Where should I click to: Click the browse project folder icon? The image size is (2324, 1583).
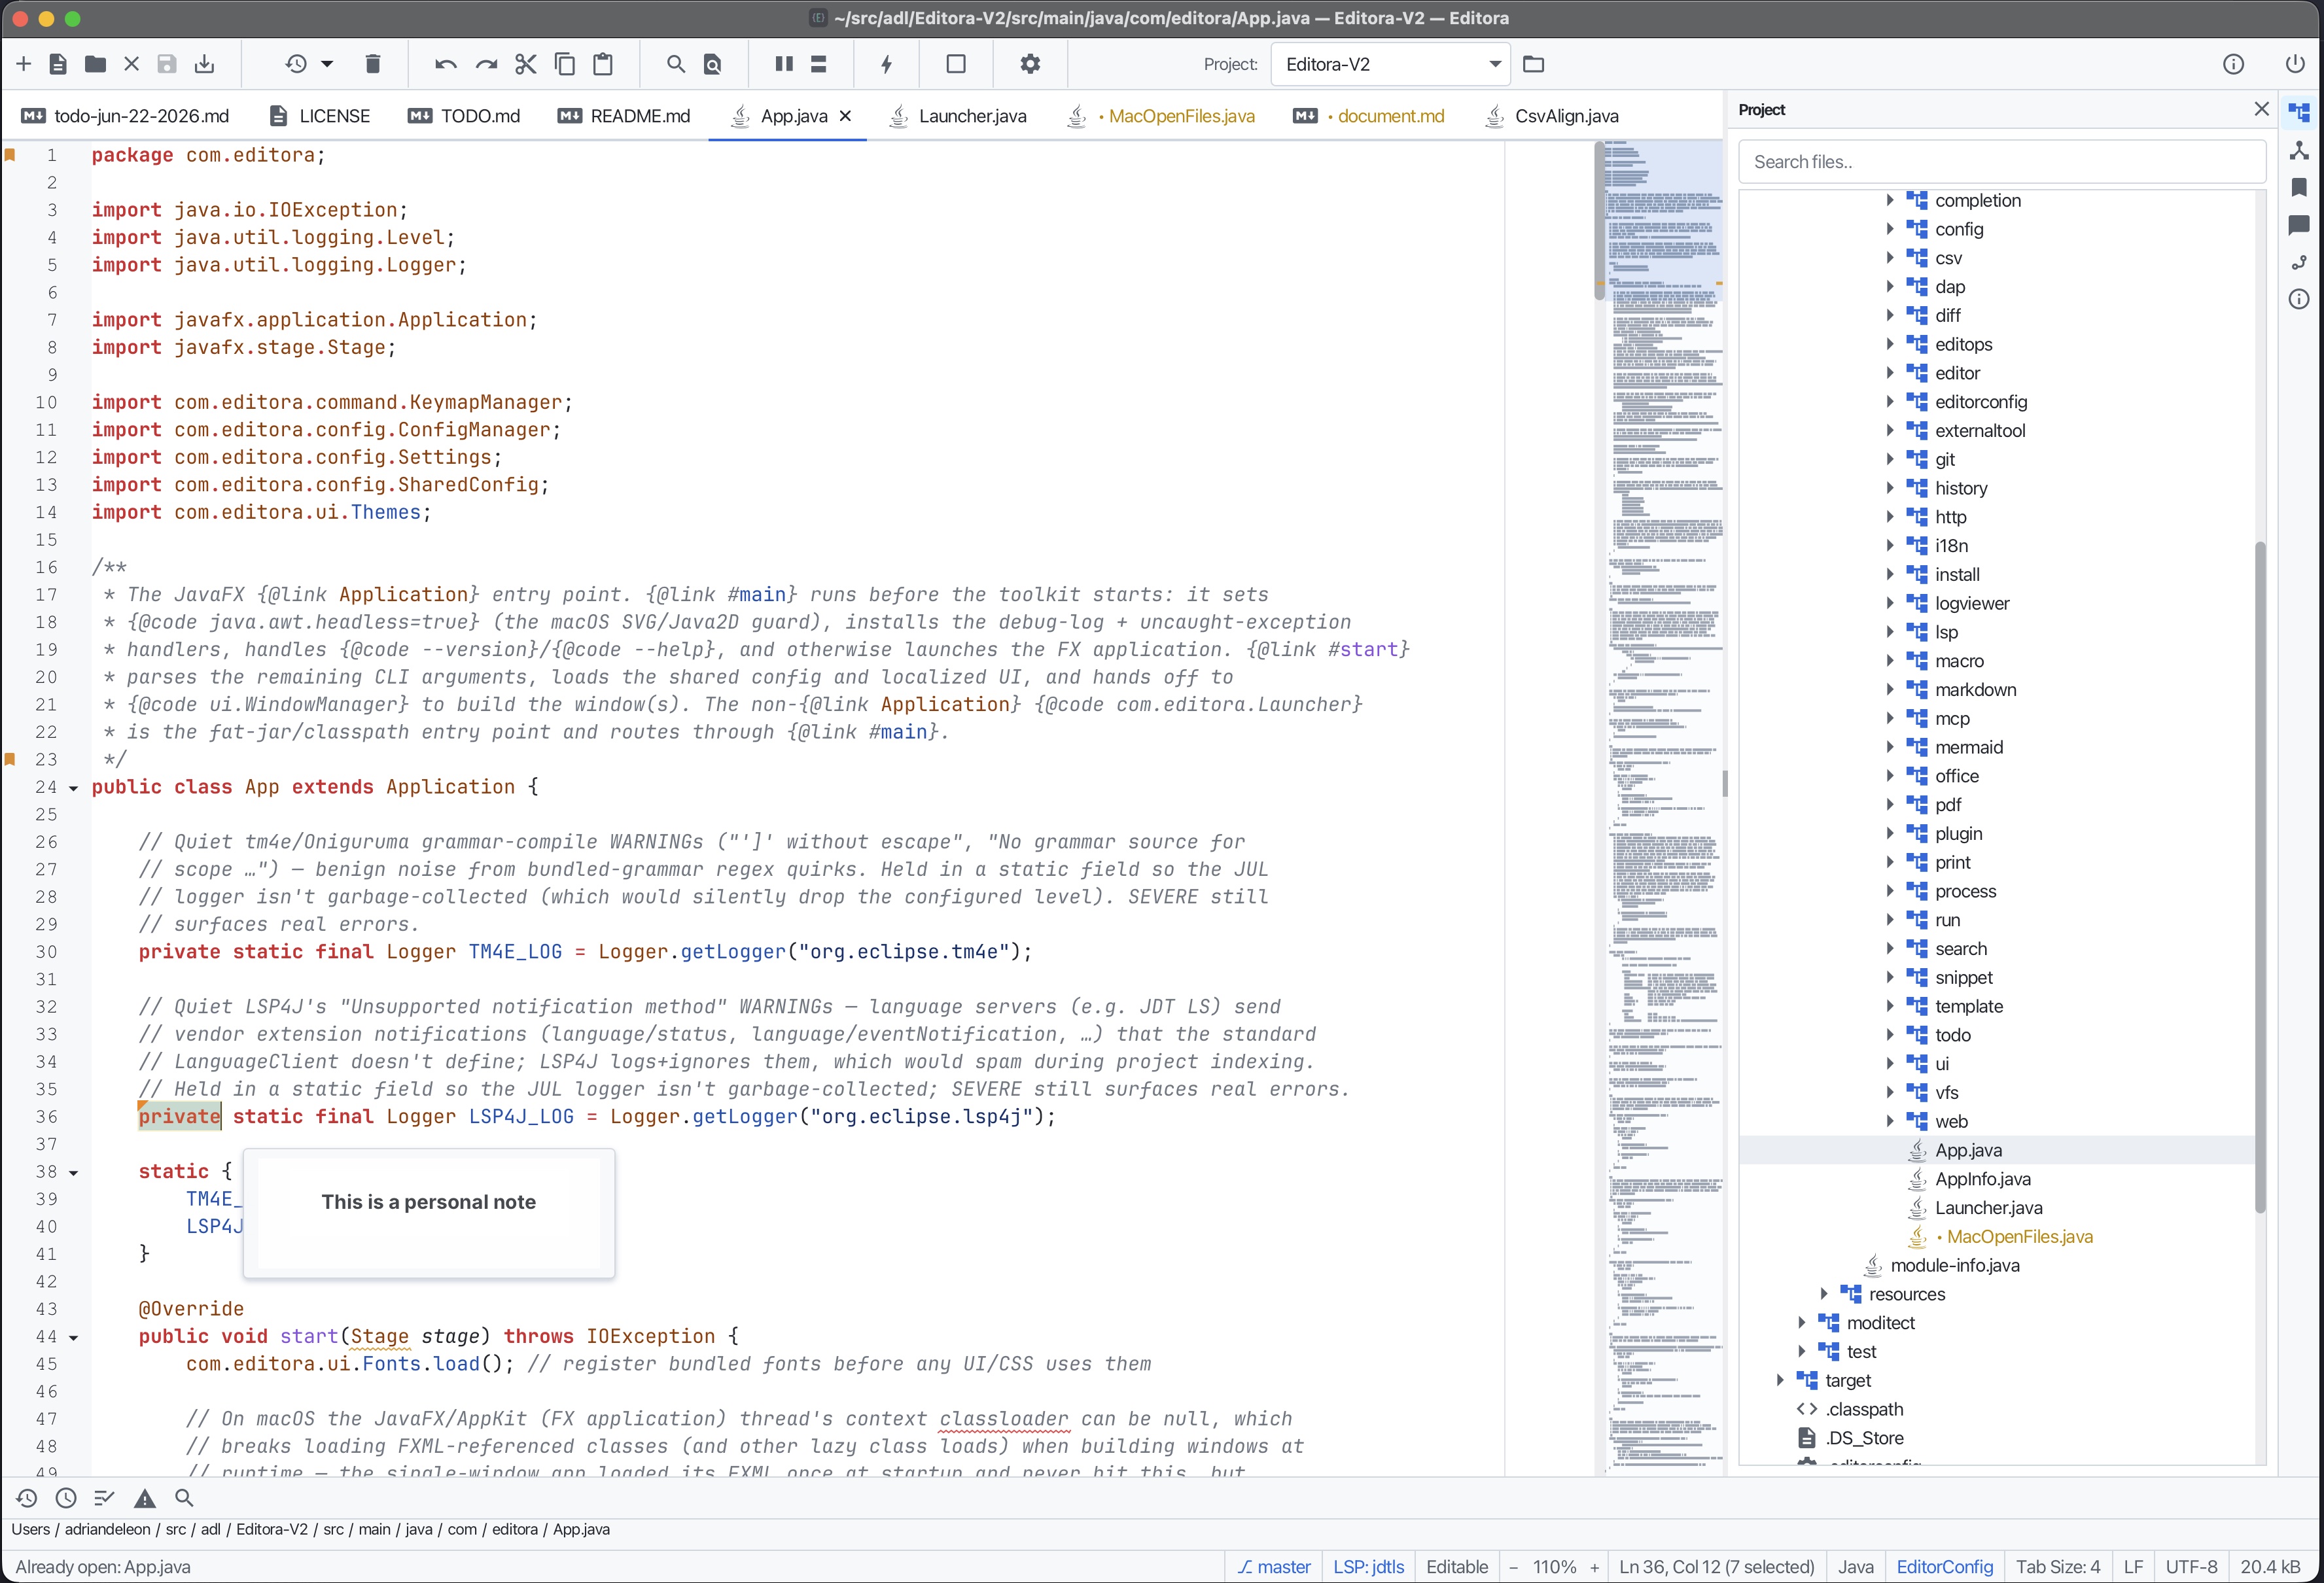coord(1533,64)
